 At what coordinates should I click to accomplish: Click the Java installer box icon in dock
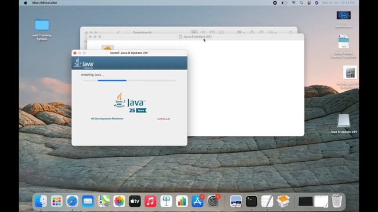click(x=283, y=201)
